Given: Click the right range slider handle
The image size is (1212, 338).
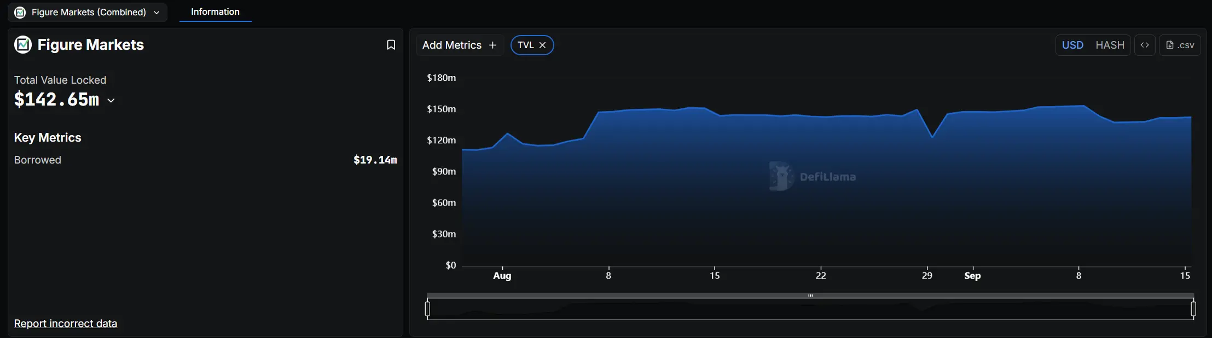Looking at the screenshot, I should pyautogui.click(x=1193, y=309).
